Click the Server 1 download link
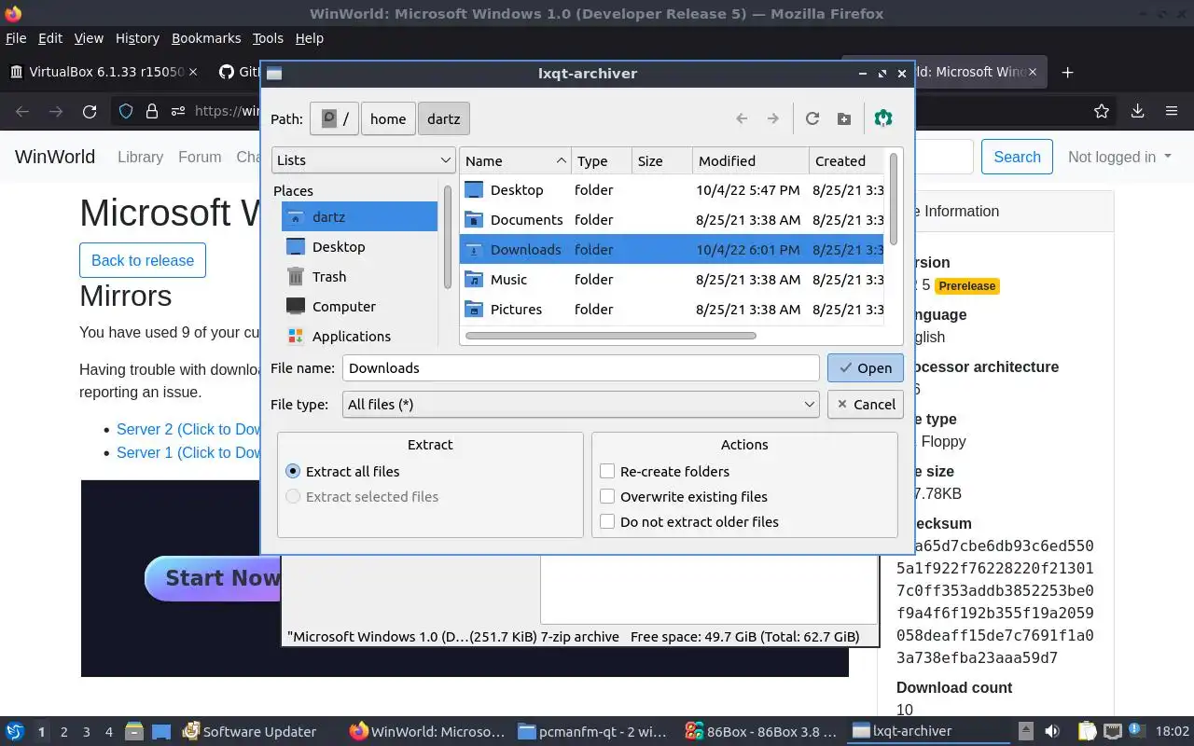 coord(187,452)
